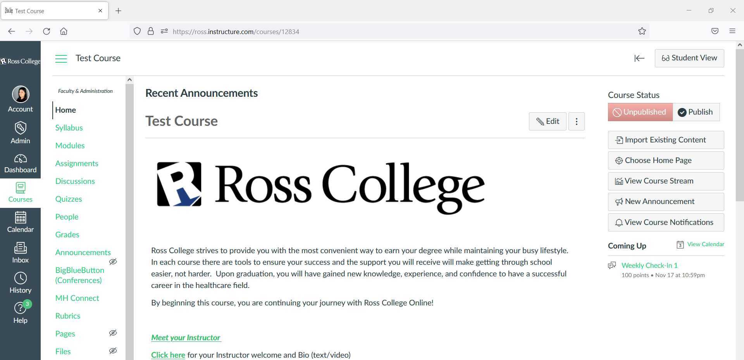Open the Account sidebar icon
The height and width of the screenshot is (360, 744).
click(x=20, y=98)
